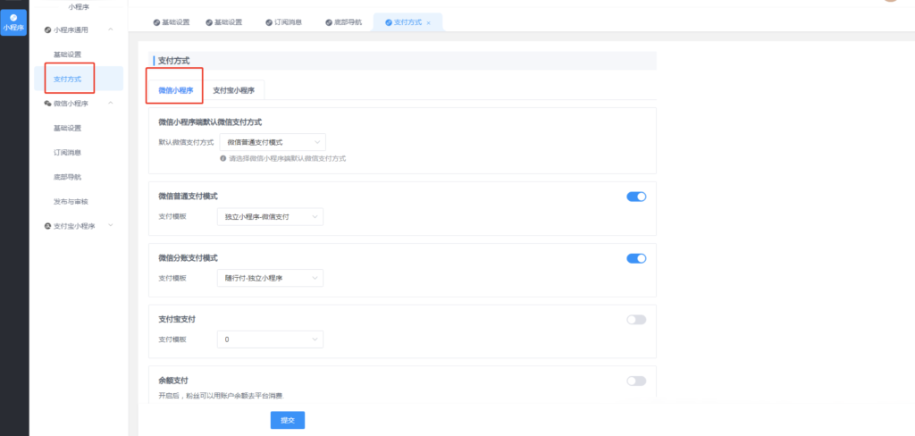Click the 小程序通用 icon in the sidebar
The image size is (915, 436).
tap(48, 30)
